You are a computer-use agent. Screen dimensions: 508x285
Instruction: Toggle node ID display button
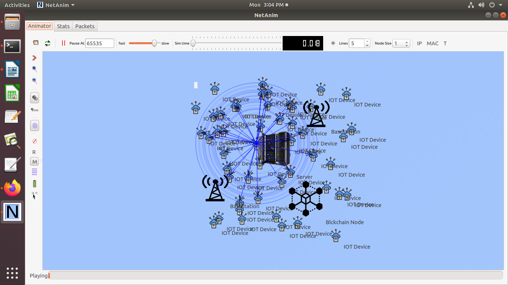click(x=35, y=98)
